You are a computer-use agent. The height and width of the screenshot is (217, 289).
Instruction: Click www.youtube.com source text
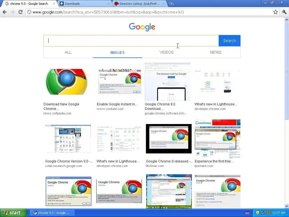coord(110,109)
